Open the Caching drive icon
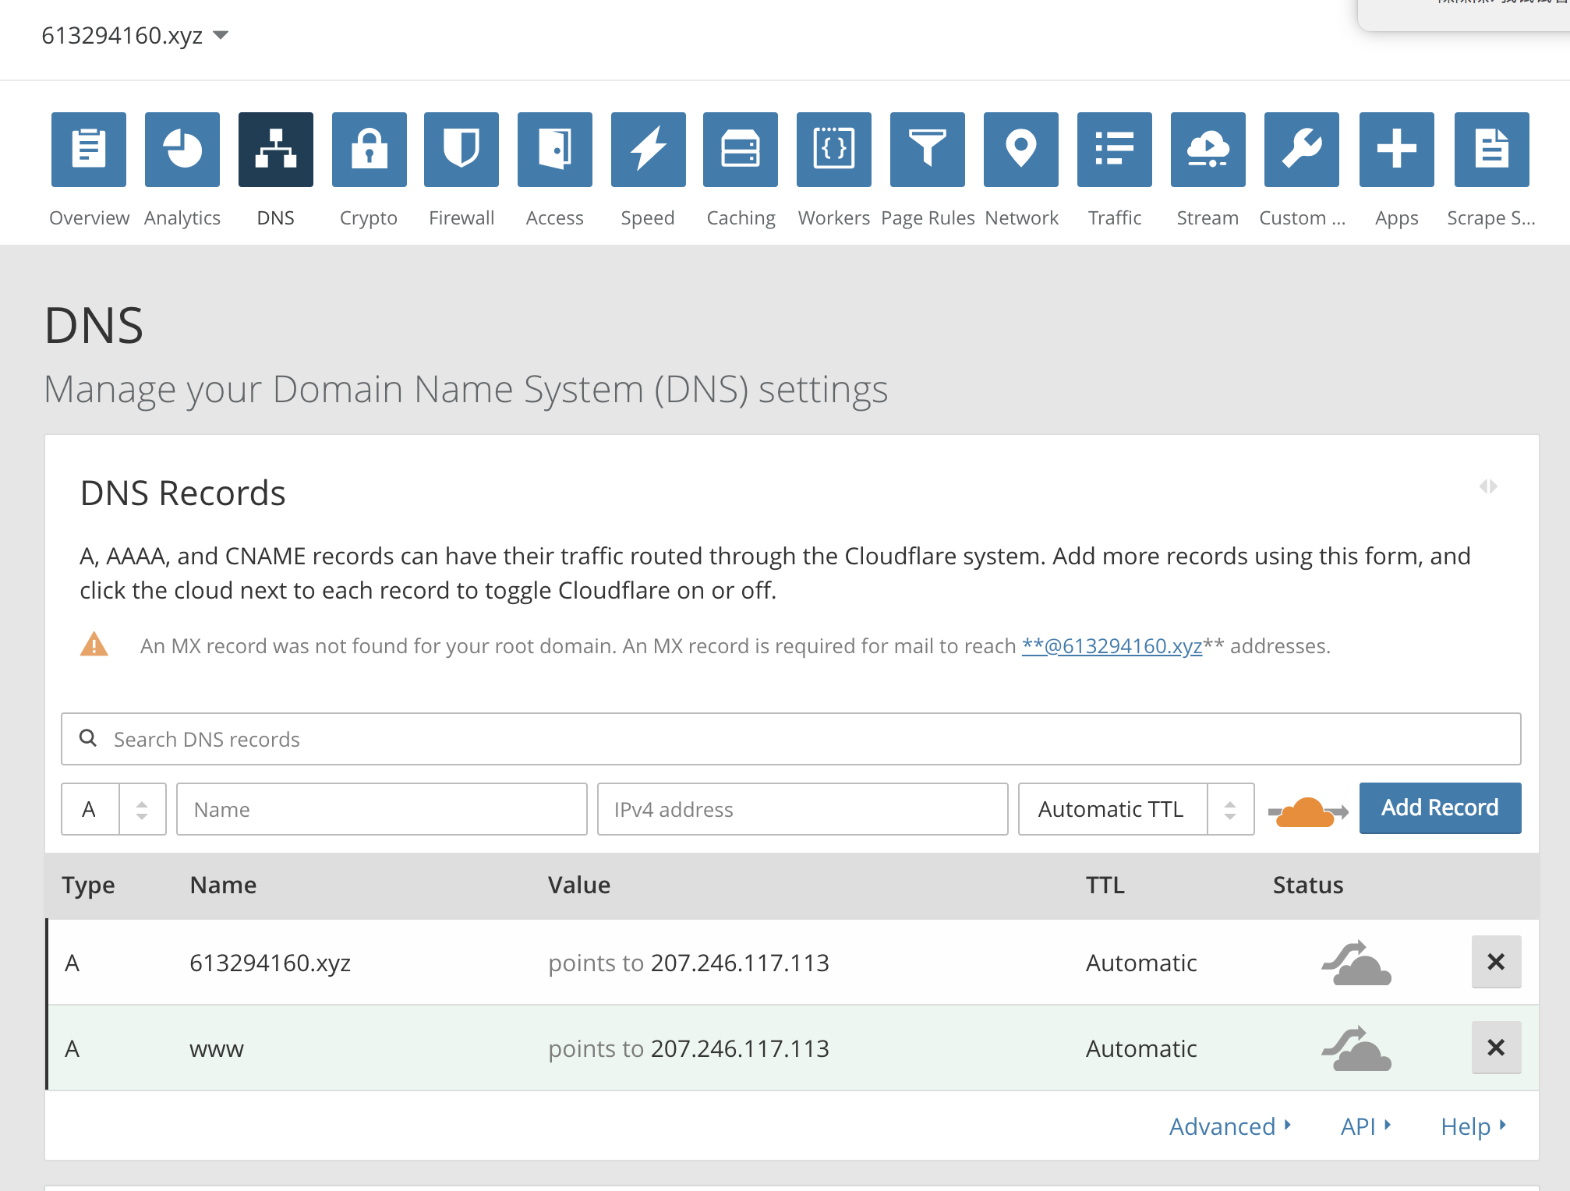Screen dimensions: 1570x1191 (x=741, y=150)
